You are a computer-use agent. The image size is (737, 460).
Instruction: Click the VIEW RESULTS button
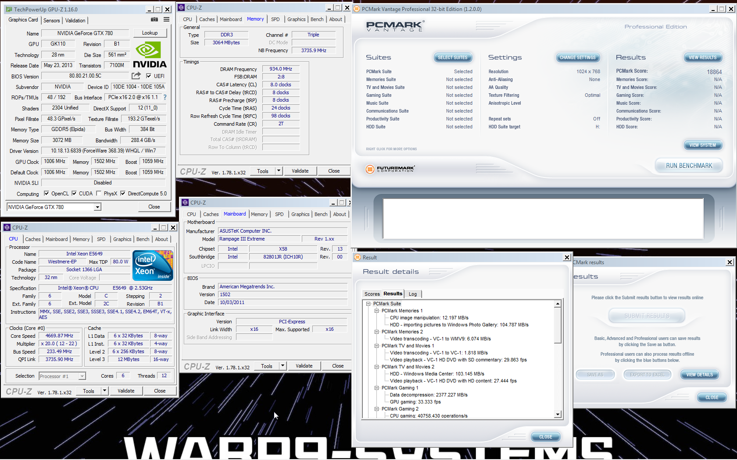pyautogui.click(x=702, y=57)
